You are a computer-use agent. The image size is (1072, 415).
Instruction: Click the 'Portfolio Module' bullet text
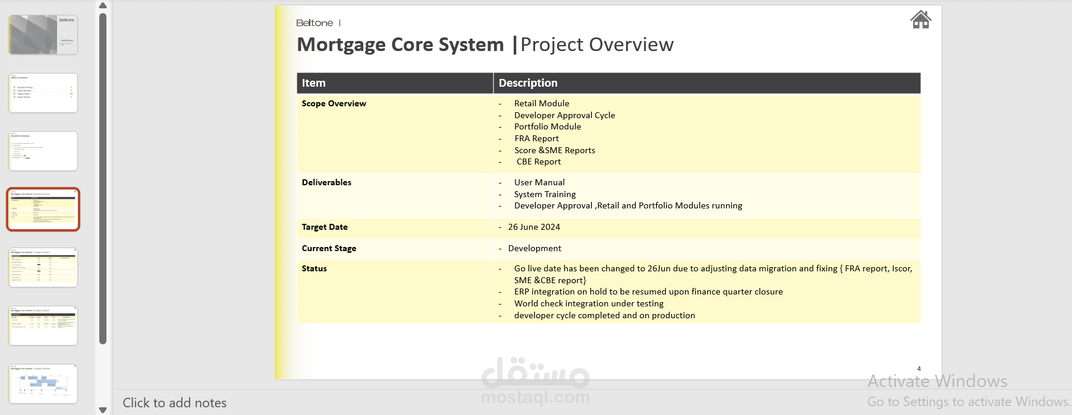(x=548, y=126)
